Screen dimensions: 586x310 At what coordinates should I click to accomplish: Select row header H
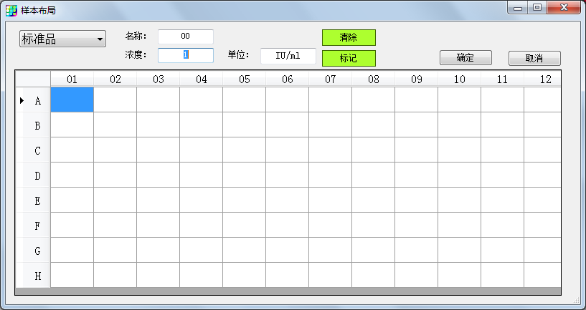(33, 276)
